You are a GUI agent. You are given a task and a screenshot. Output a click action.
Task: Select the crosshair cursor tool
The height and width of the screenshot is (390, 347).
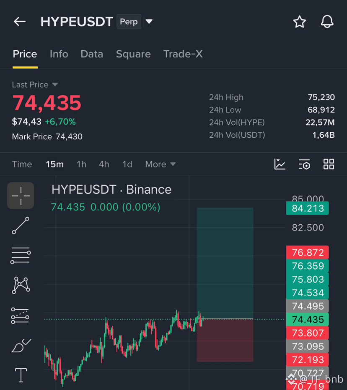[21, 196]
